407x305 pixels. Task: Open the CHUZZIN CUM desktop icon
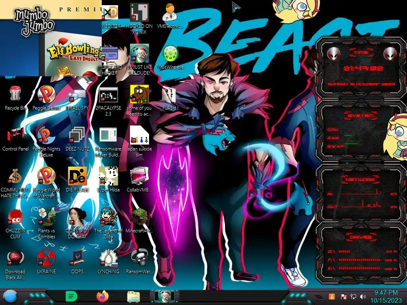pyautogui.click(x=16, y=224)
